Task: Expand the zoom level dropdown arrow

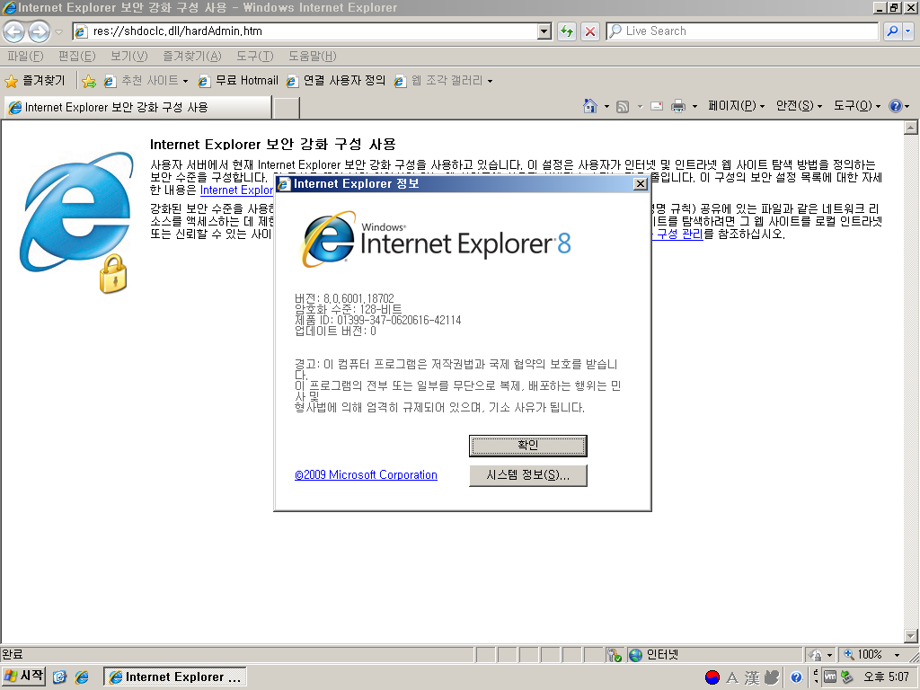Action: click(897, 654)
